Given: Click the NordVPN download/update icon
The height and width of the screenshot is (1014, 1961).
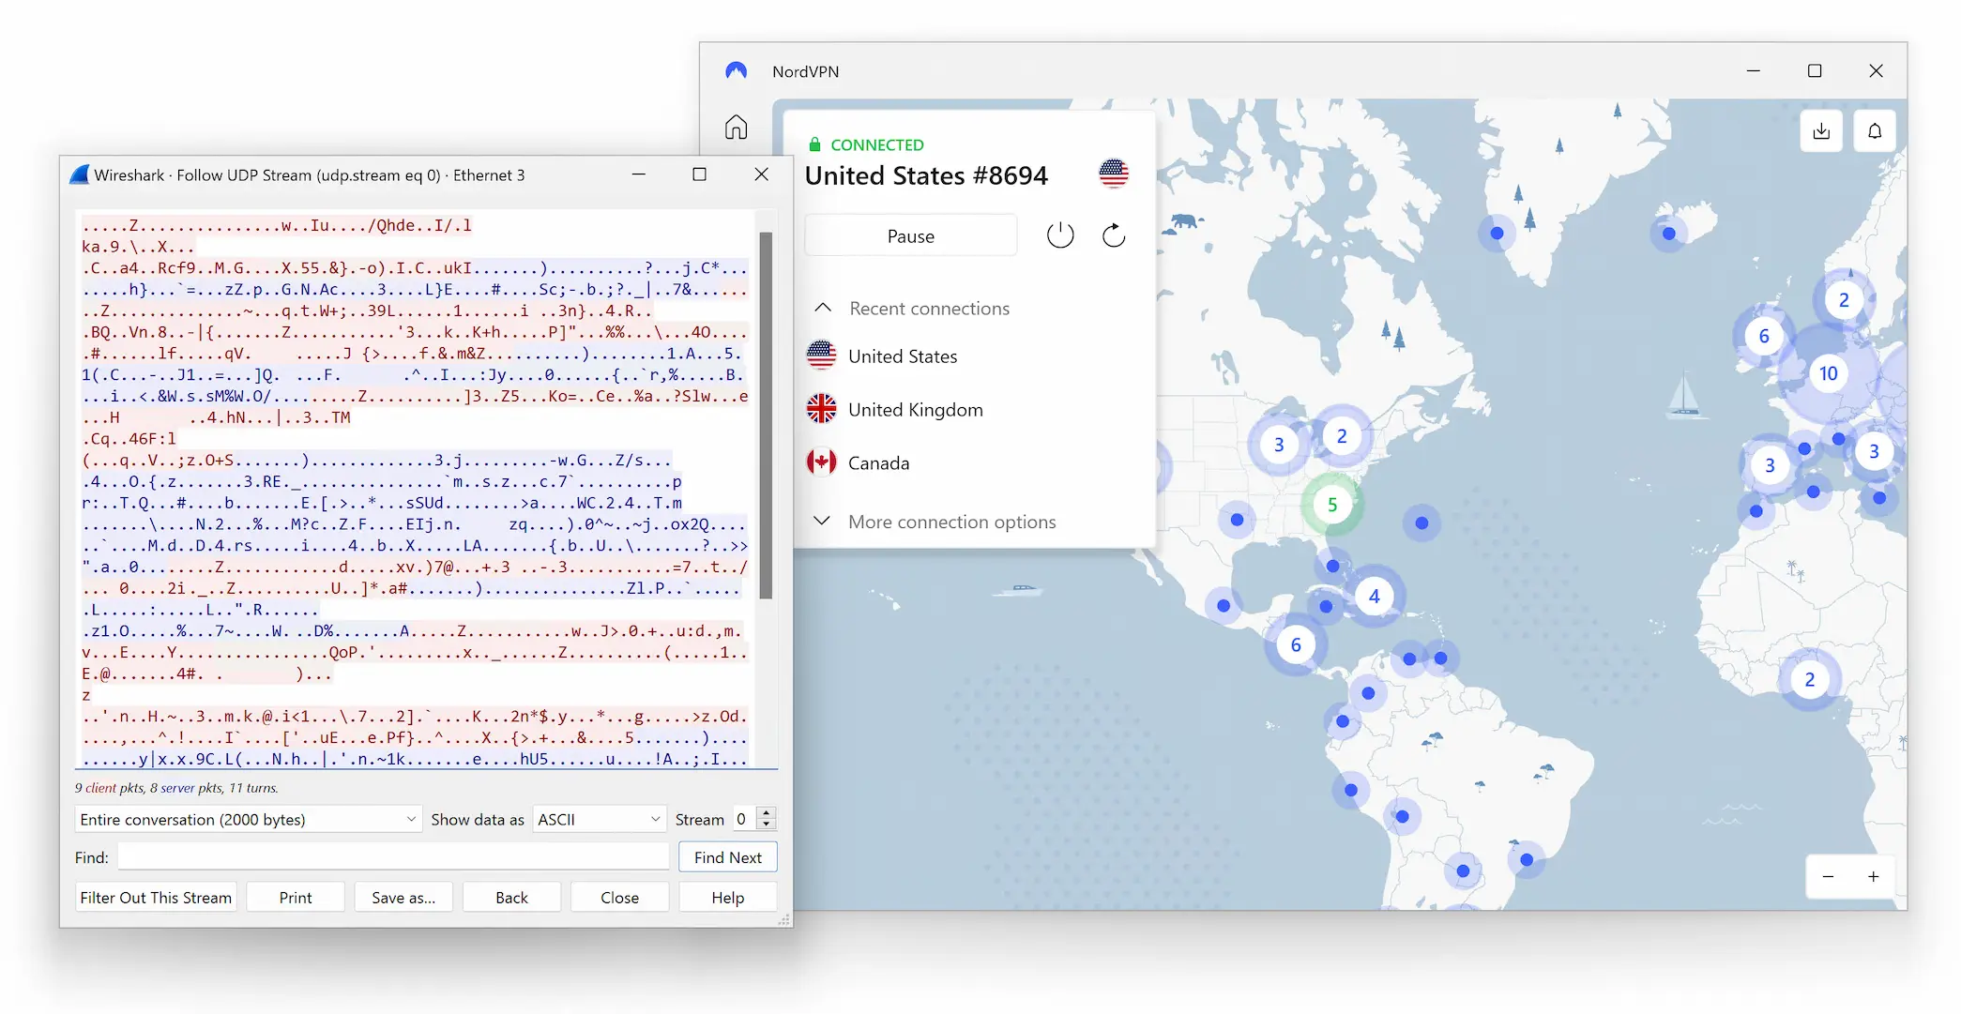Looking at the screenshot, I should click(1821, 130).
